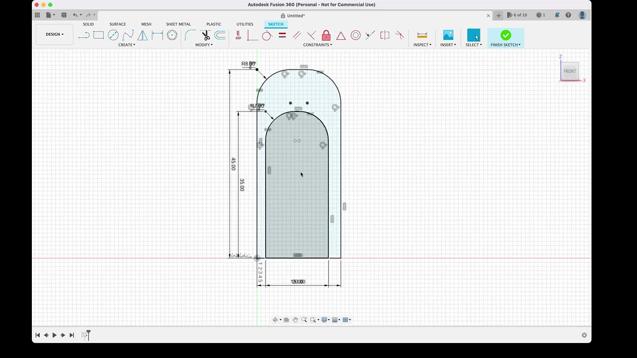Switch to the SURFACE tab
This screenshot has width=637, height=358.
click(117, 24)
